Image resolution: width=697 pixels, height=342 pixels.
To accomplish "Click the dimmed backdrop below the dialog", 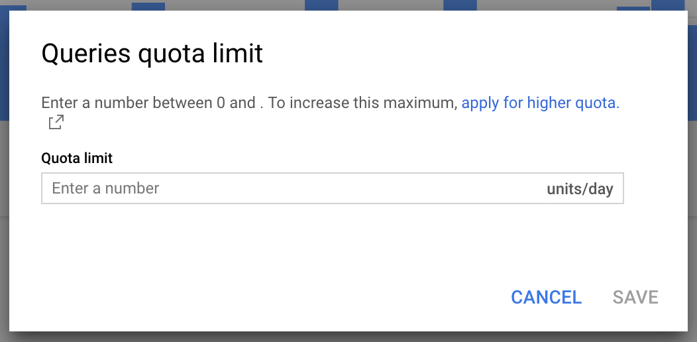I will [x=348, y=337].
